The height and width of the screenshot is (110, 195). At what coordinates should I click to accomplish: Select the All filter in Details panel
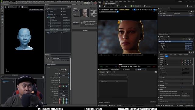pyautogui.click(x=167, y=56)
